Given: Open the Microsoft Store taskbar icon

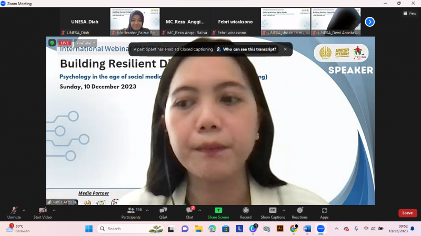Looking at the screenshot, I should coord(226,229).
